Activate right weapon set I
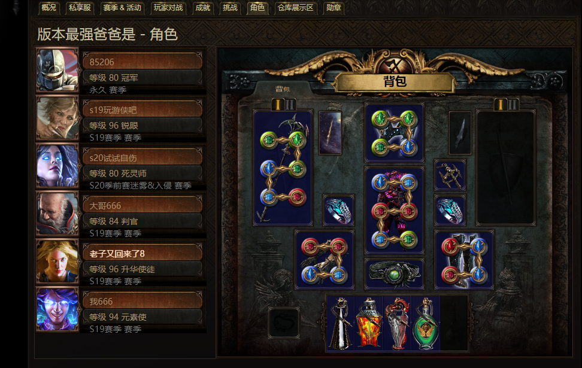The width and height of the screenshot is (582, 368). click(501, 105)
